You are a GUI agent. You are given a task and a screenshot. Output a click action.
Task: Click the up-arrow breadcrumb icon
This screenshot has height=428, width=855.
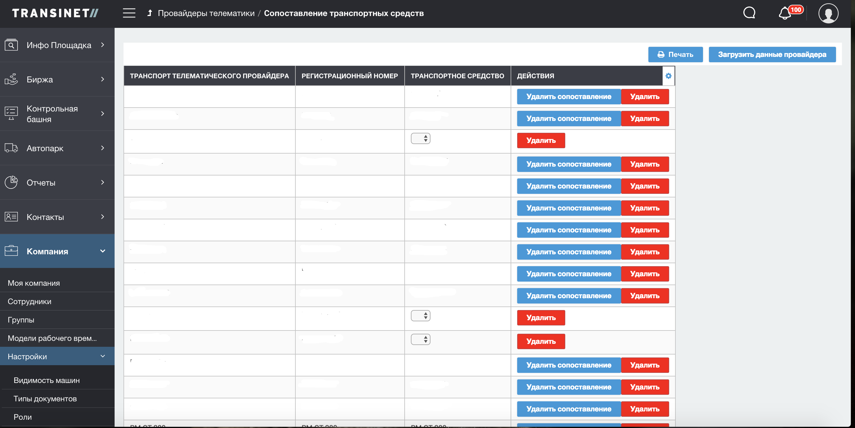tap(150, 13)
